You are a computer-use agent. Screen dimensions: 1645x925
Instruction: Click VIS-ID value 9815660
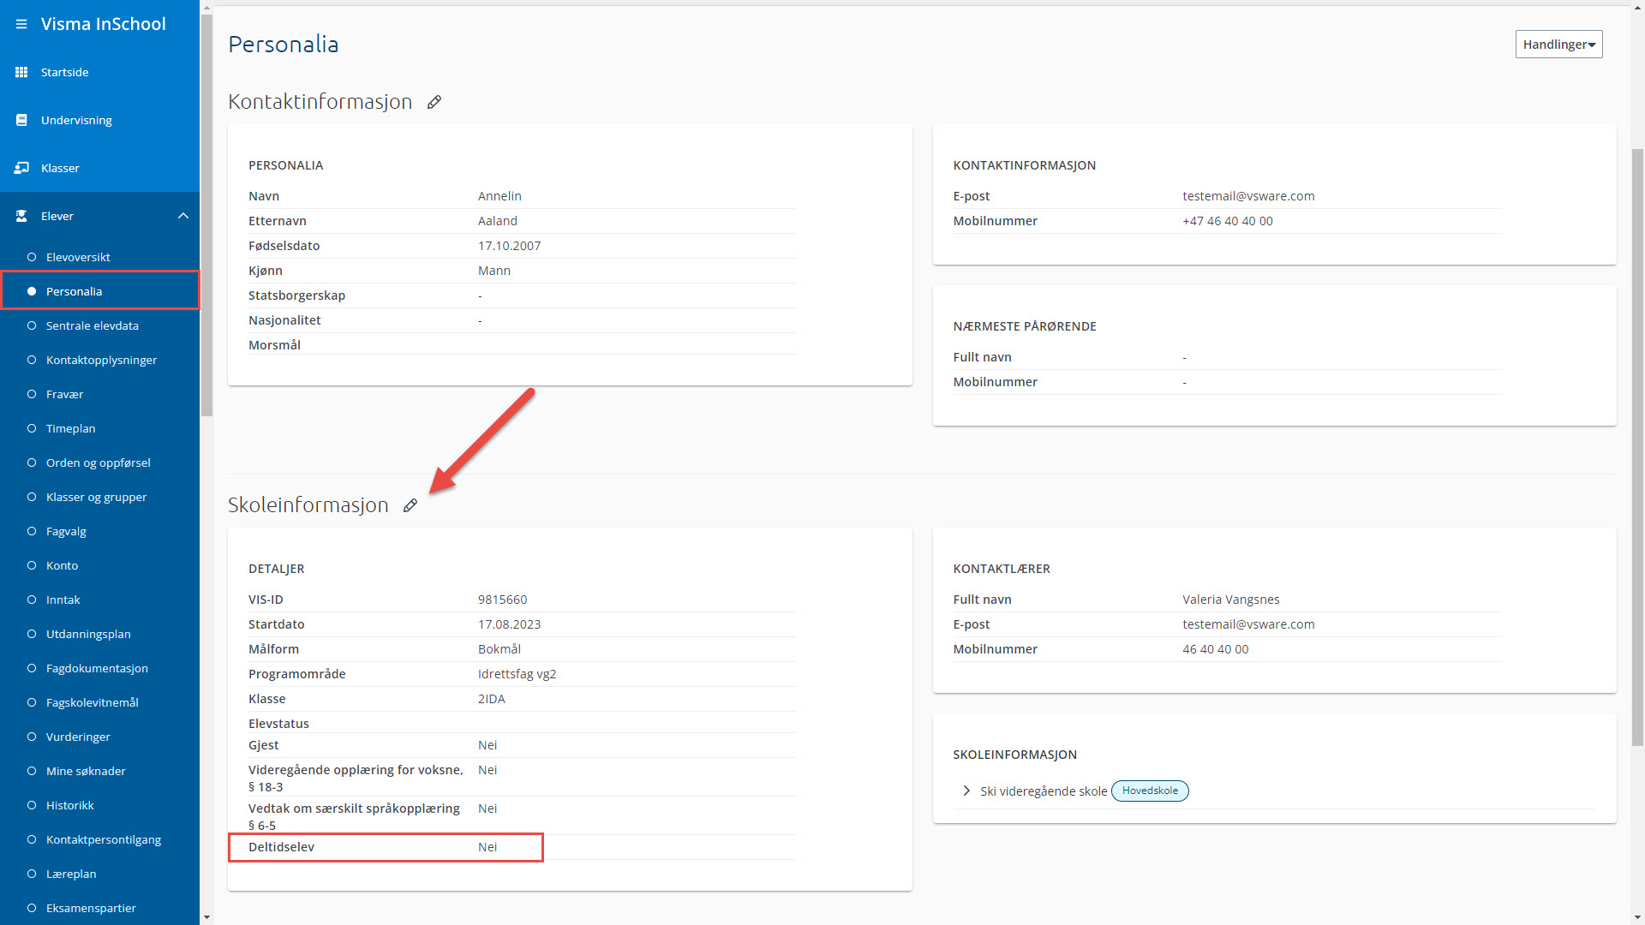pos(503,600)
